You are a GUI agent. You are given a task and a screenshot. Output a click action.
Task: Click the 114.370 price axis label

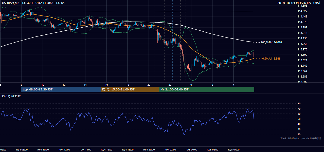[302, 22]
